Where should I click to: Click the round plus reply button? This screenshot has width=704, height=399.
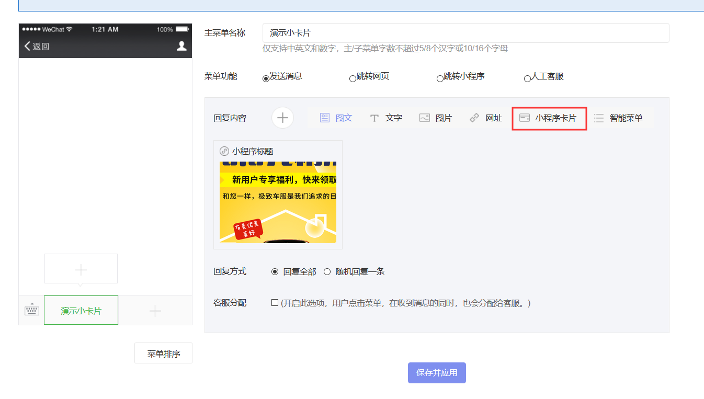tap(282, 118)
